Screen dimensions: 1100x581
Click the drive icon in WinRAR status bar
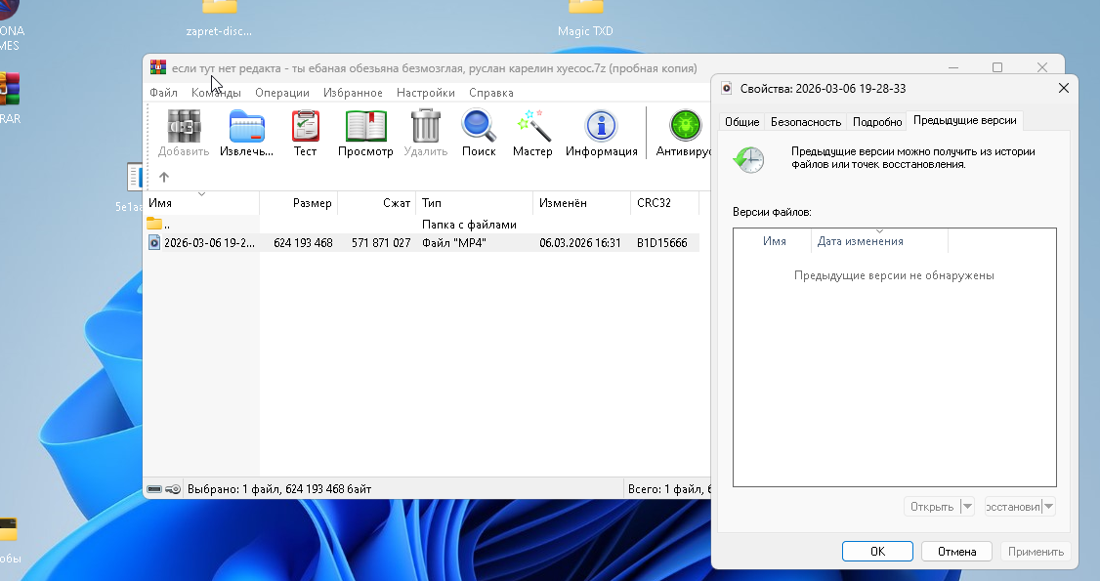154,488
